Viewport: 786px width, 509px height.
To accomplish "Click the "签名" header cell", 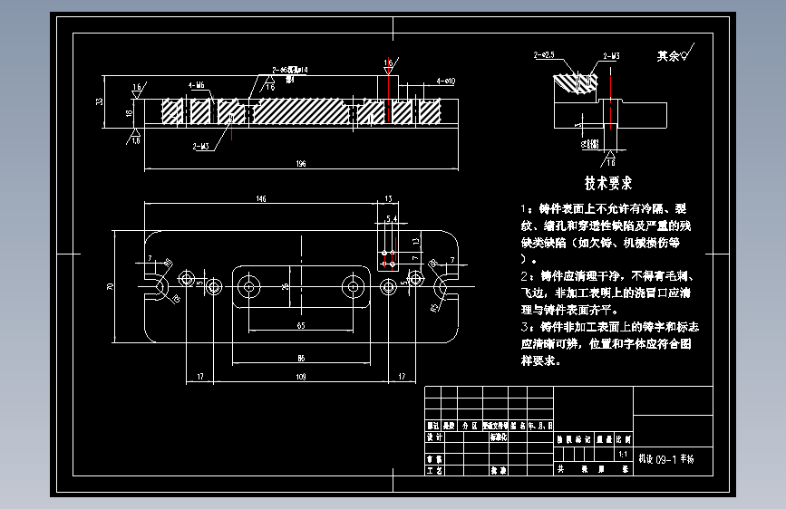I will click(x=518, y=426).
